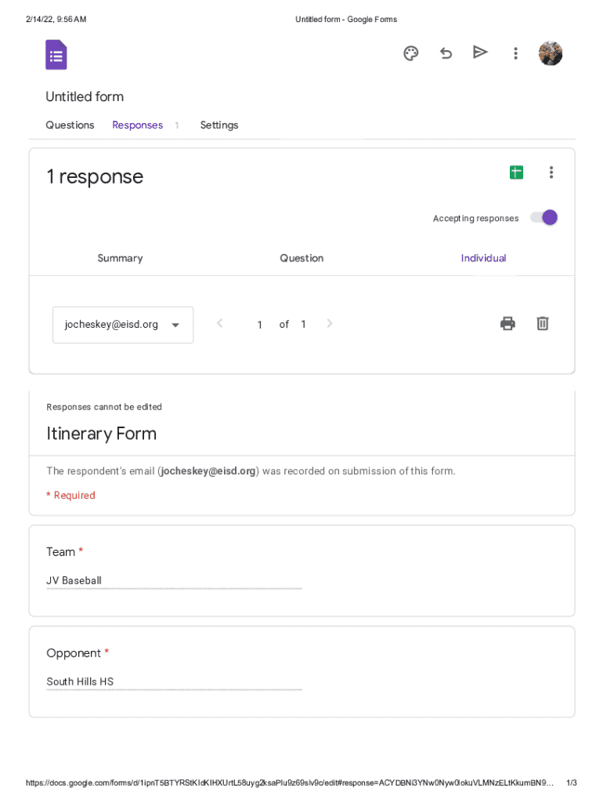
Task: Open the user account avatar
Action: click(x=551, y=53)
